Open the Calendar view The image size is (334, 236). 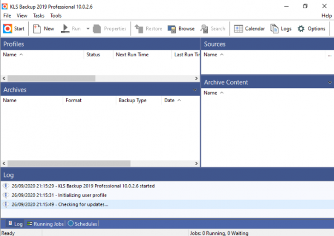click(x=249, y=28)
